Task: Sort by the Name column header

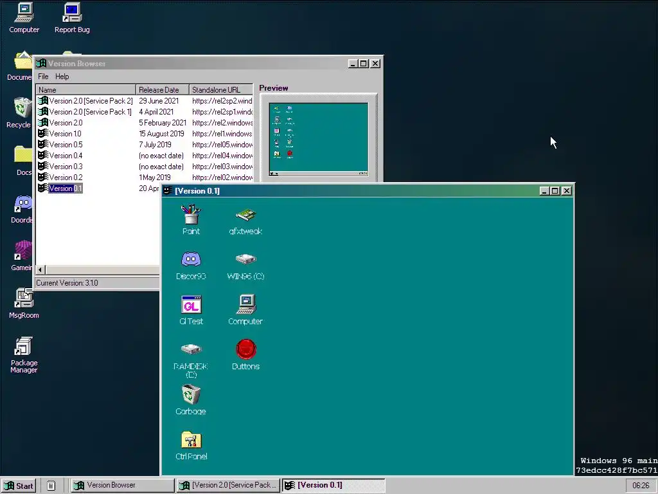Action: [x=86, y=89]
